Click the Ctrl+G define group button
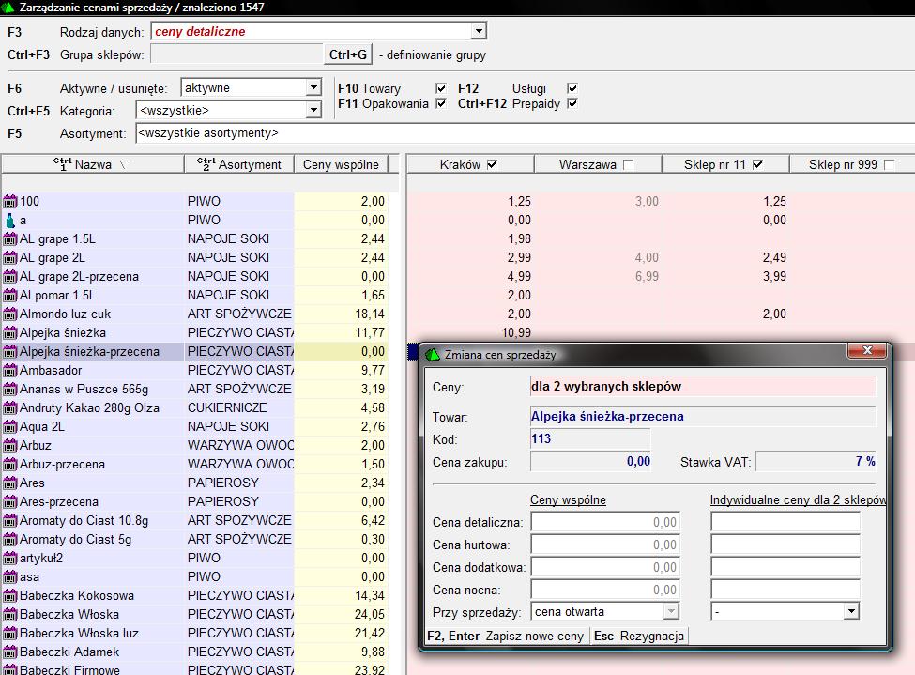 (348, 54)
